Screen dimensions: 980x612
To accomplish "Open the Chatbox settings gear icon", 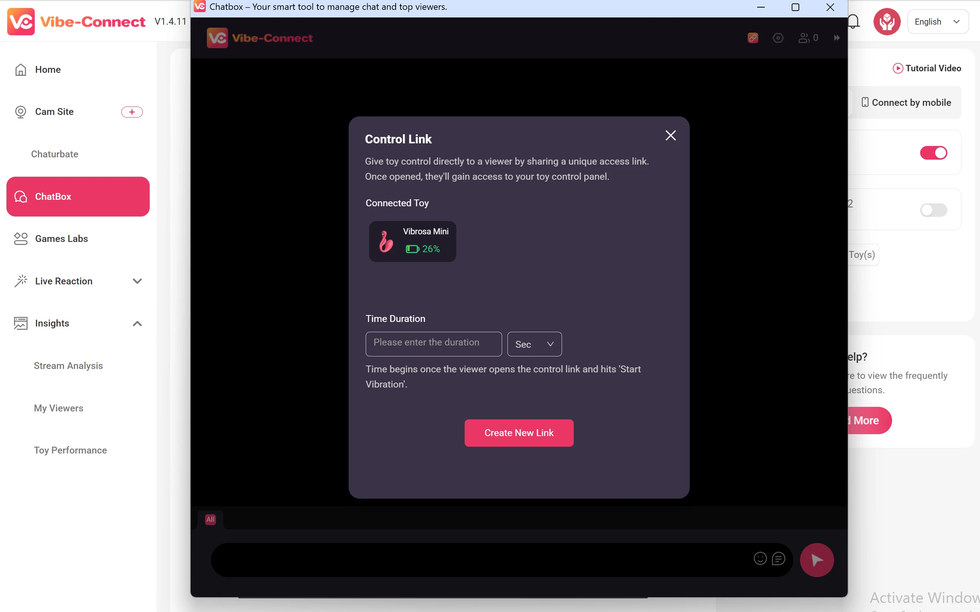I will click(778, 38).
